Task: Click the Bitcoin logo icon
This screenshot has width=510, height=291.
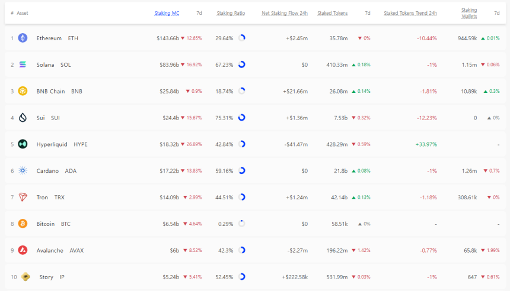Action: (23, 224)
